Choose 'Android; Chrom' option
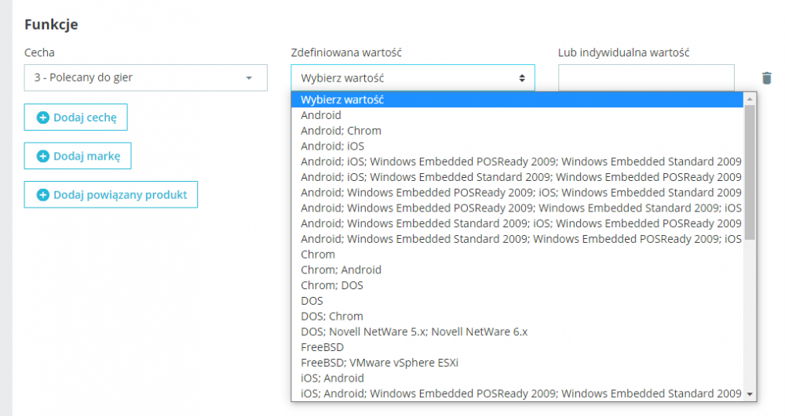This screenshot has height=416, width=785. [341, 131]
